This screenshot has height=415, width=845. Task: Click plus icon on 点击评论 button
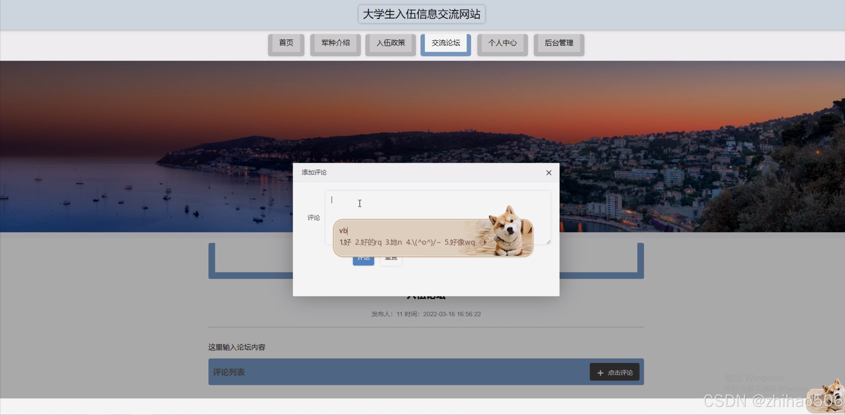pos(600,373)
